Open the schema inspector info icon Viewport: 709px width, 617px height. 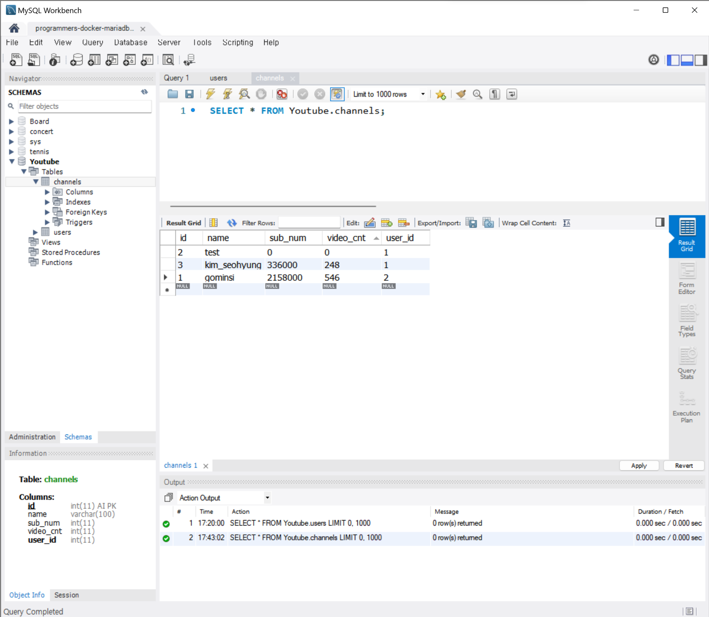click(55, 60)
